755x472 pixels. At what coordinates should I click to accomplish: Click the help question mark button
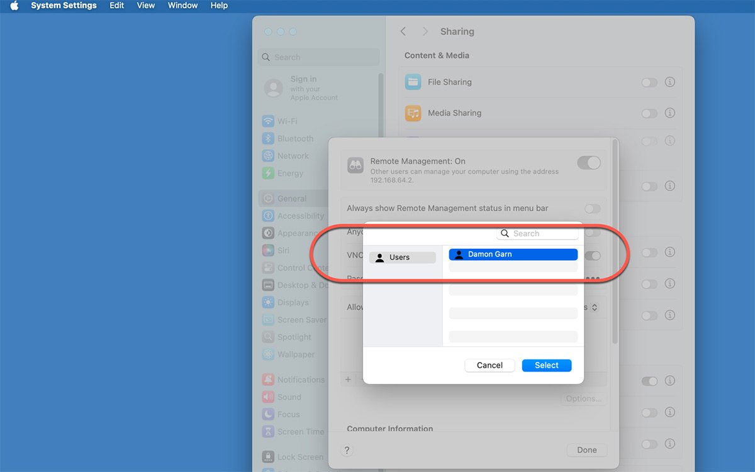click(x=347, y=450)
